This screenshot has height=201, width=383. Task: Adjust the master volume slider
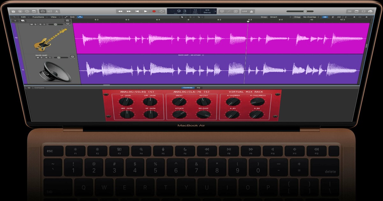click(x=300, y=11)
